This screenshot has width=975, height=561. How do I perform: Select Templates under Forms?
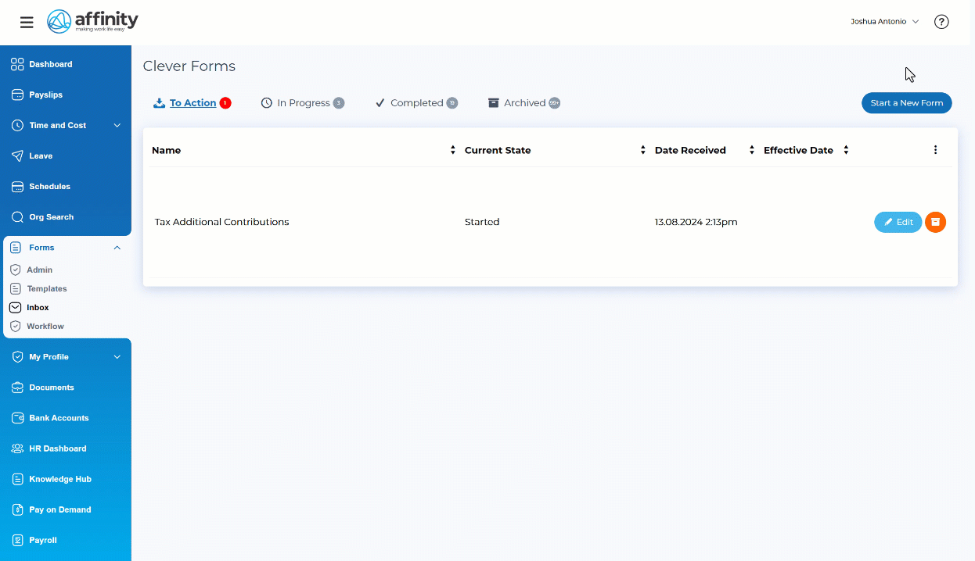pos(47,288)
